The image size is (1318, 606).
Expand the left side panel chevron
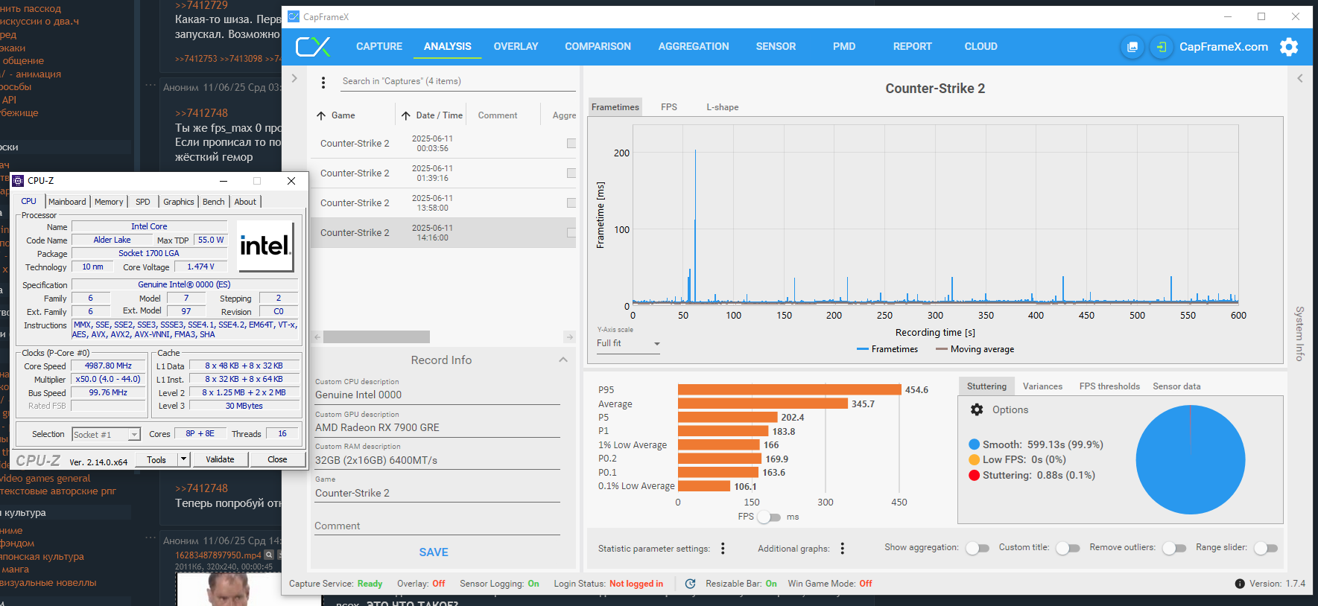294,78
